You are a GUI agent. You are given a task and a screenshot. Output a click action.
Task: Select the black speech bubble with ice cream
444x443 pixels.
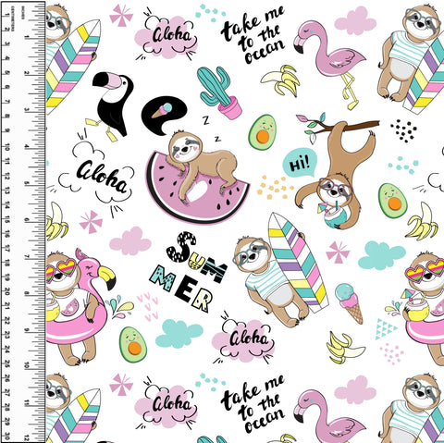[x=164, y=116]
